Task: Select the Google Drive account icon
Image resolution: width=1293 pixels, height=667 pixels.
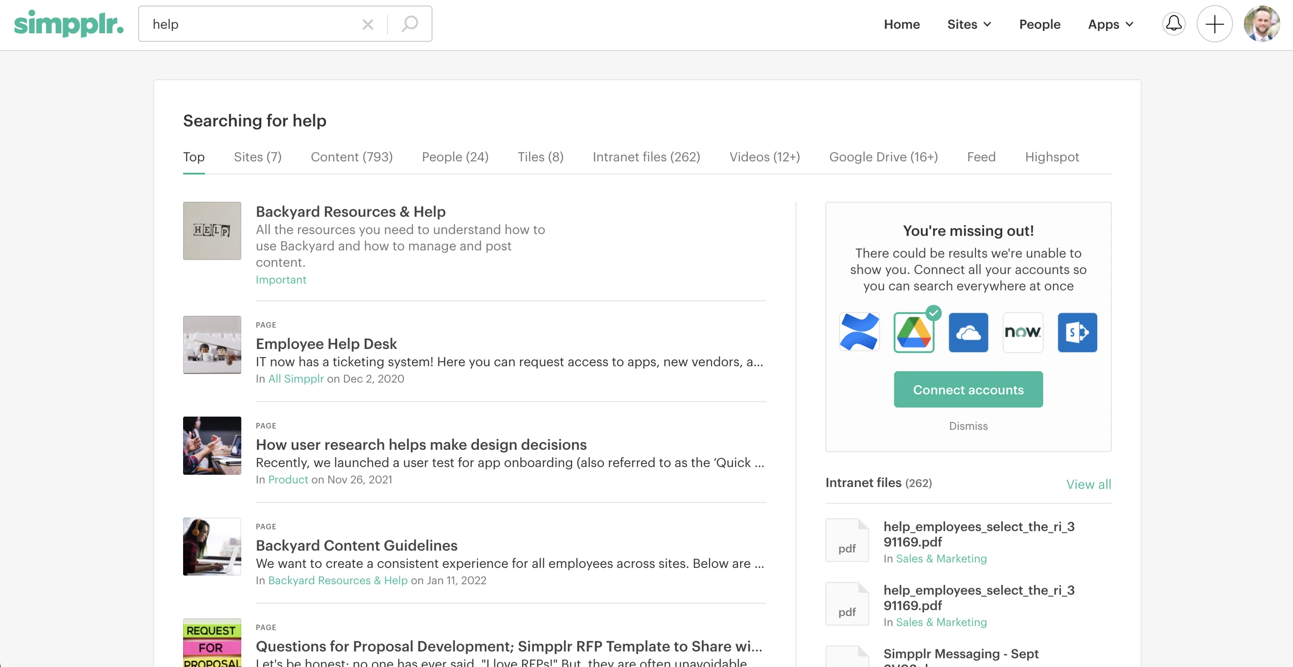Action: [914, 332]
